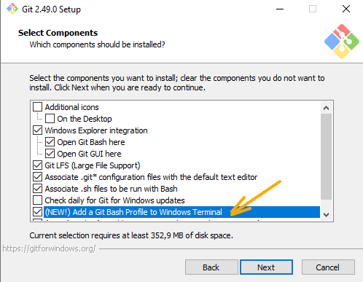Uncheck Associate .git* configuration files option
363x282 pixels.
pos(37,177)
